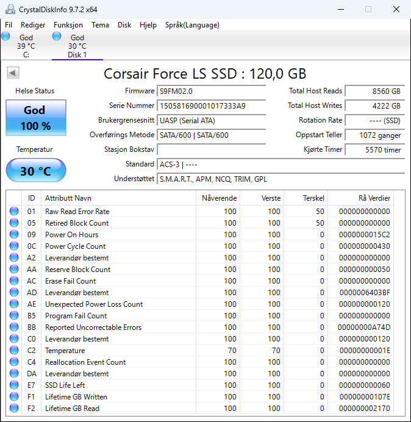Click the UASP (Serial ATA) interface field

pyautogui.click(x=211, y=121)
